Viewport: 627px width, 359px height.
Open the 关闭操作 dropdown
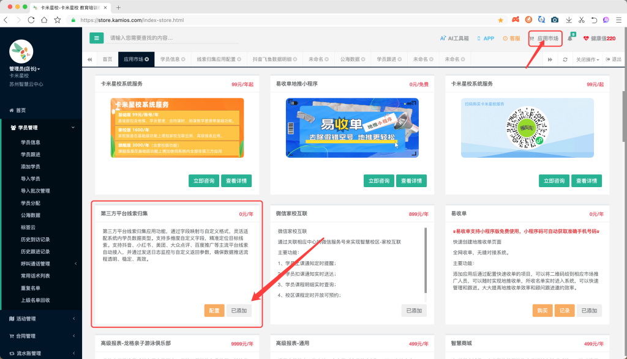[588, 59]
